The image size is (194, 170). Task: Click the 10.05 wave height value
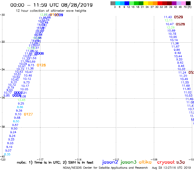pyautogui.click(x=24, y=89)
